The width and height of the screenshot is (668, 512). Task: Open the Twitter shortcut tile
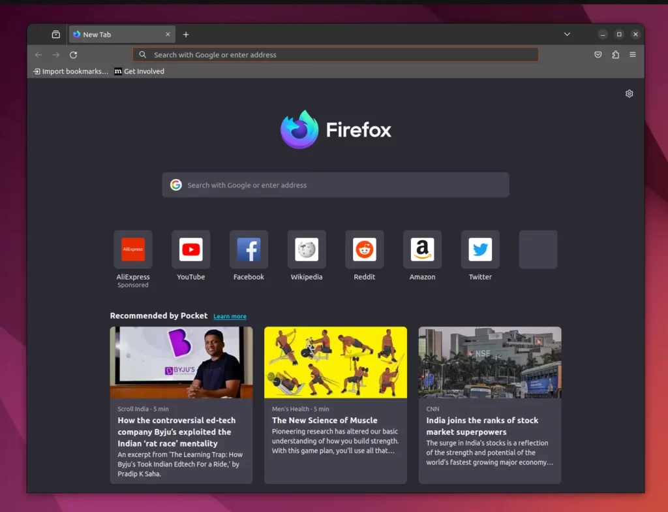[480, 249]
